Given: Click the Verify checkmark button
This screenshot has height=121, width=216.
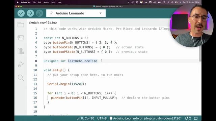Looking at the screenshot, I should tap(21, 13).
